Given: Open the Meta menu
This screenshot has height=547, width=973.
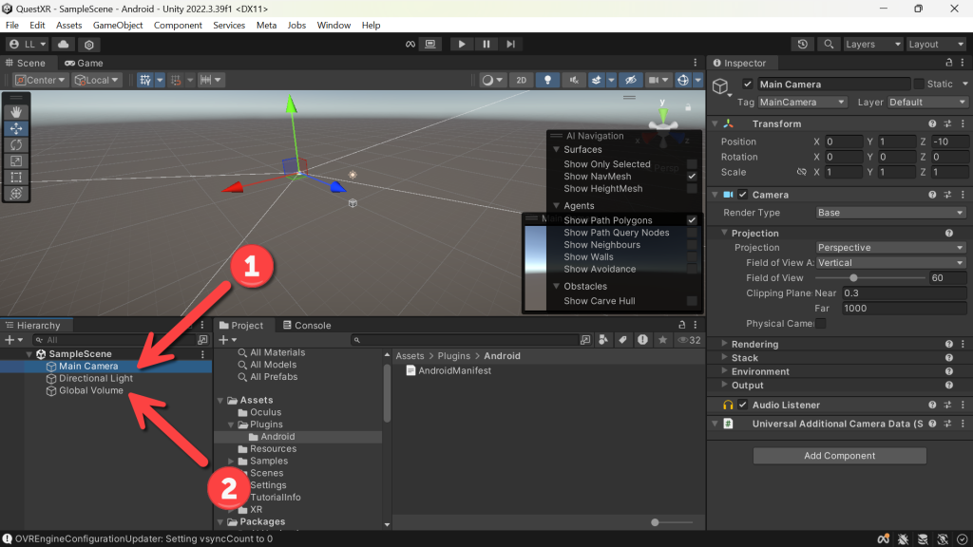Looking at the screenshot, I should click(266, 26).
